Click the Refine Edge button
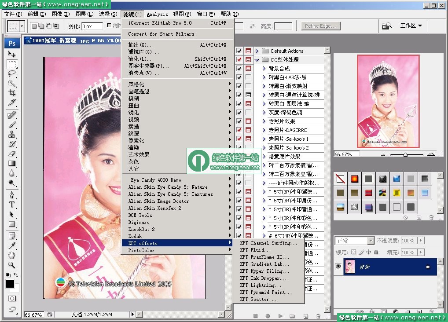Screen dimensions: 448x322 (320, 26)
